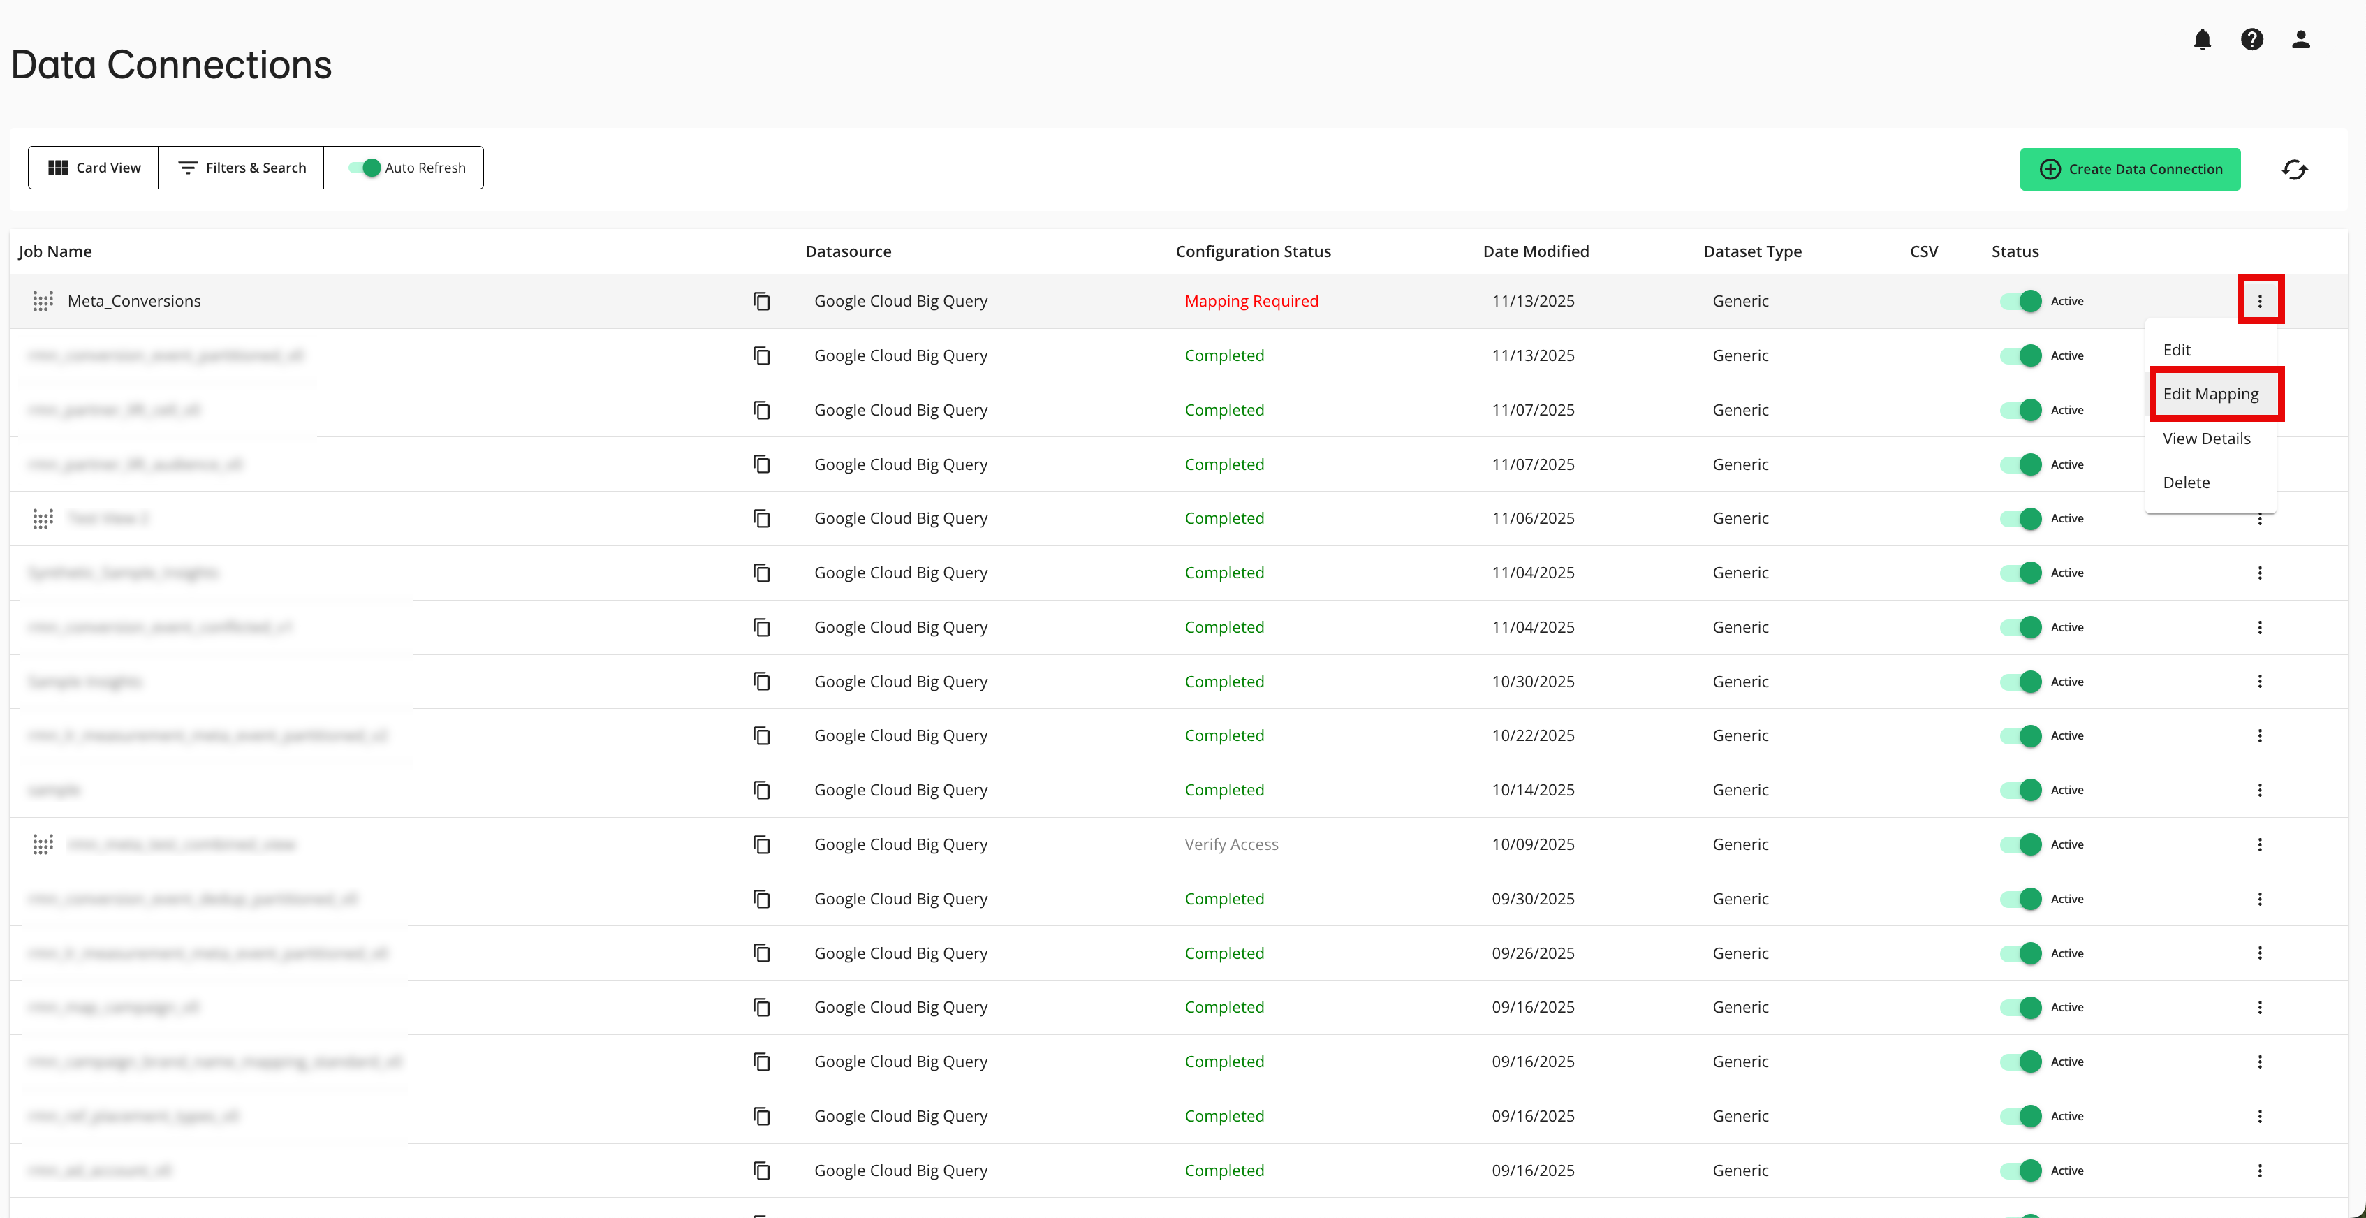Copy the row dated 10/09/2025 using its copy icon

(763, 844)
